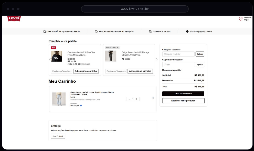The image size is (254, 151).
Task: Focus the coupon Código field
Action: (178, 64)
